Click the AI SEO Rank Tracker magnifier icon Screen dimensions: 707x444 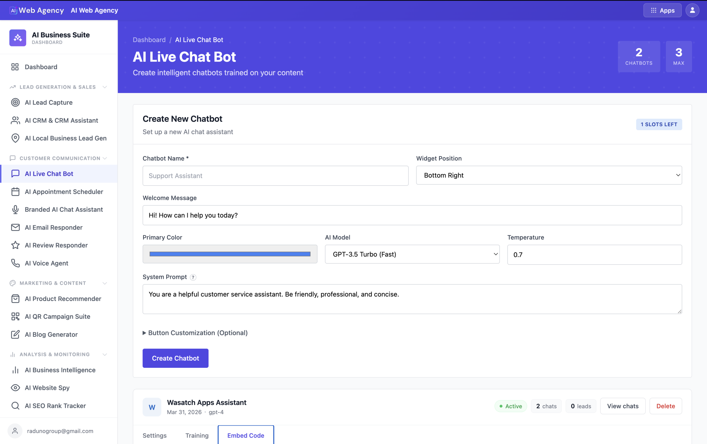click(15, 406)
